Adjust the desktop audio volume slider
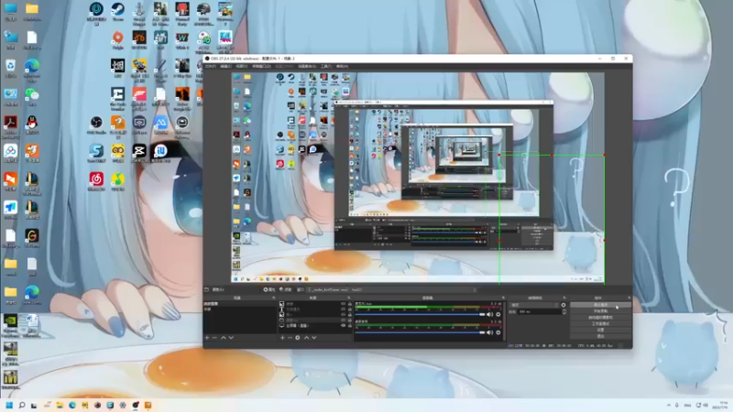 tap(420, 332)
